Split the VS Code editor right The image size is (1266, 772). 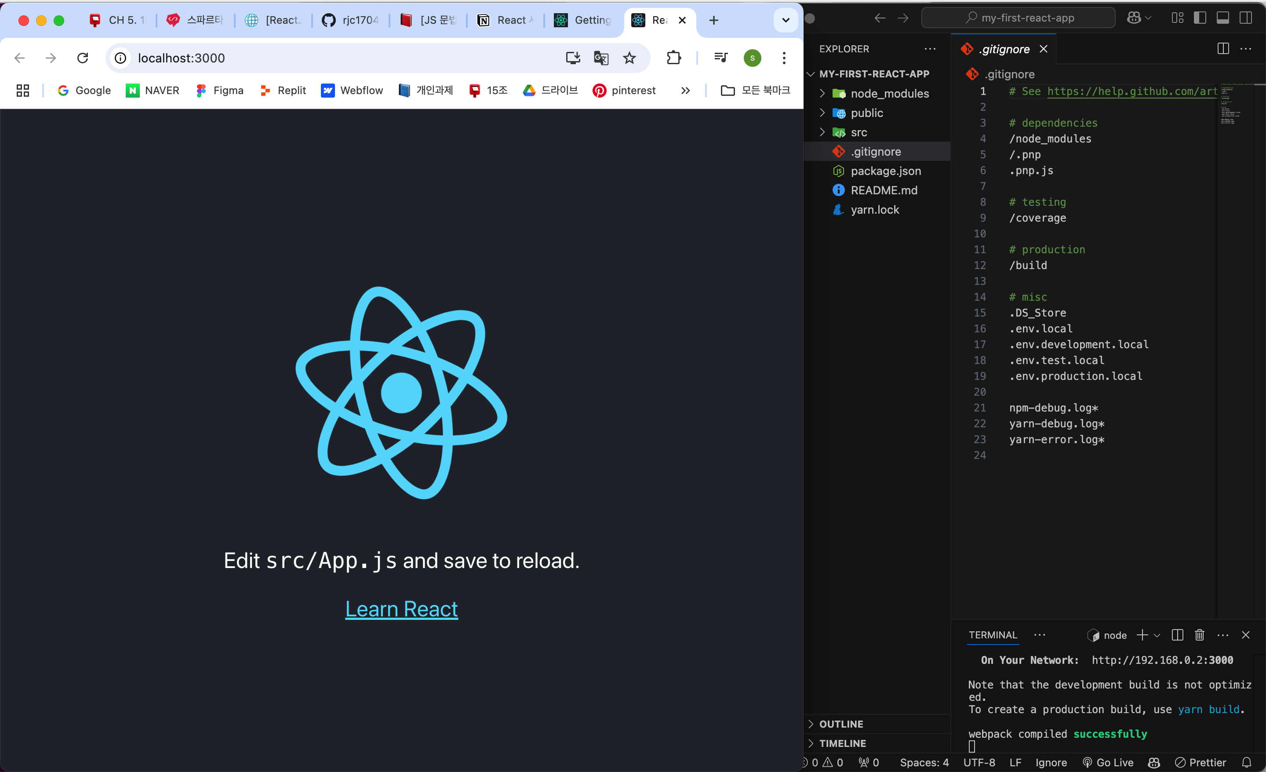[x=1223, y=49]
